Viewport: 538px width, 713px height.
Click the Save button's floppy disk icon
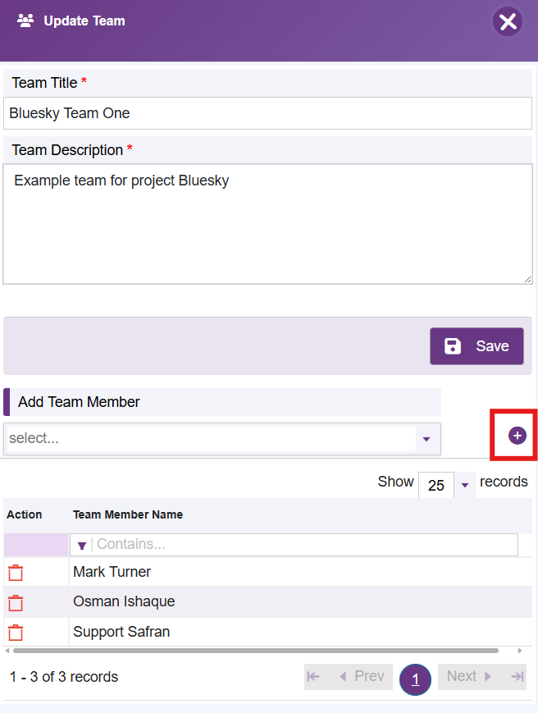[453, 346]
